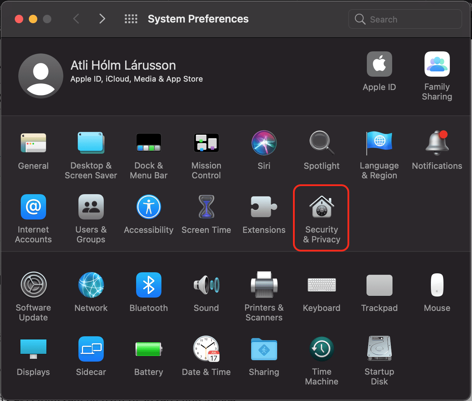Go forward with the right chevron
Screen dimensions: 472x401
point(102,19)
